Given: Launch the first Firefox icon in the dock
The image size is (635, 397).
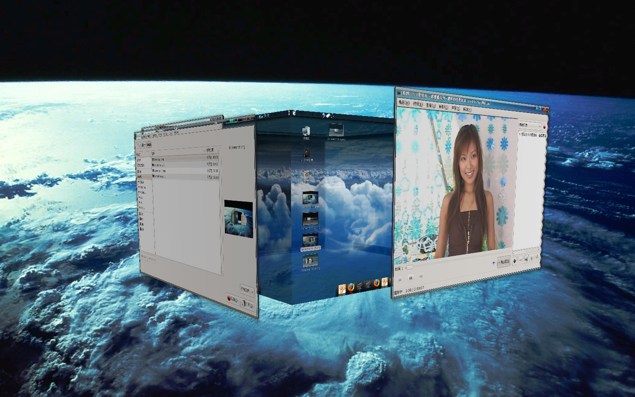Looking at the screenshot, I should (x=351, y=287).
